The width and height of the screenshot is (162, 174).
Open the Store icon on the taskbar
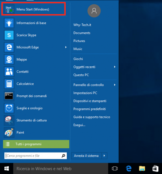tap(155, 169)
